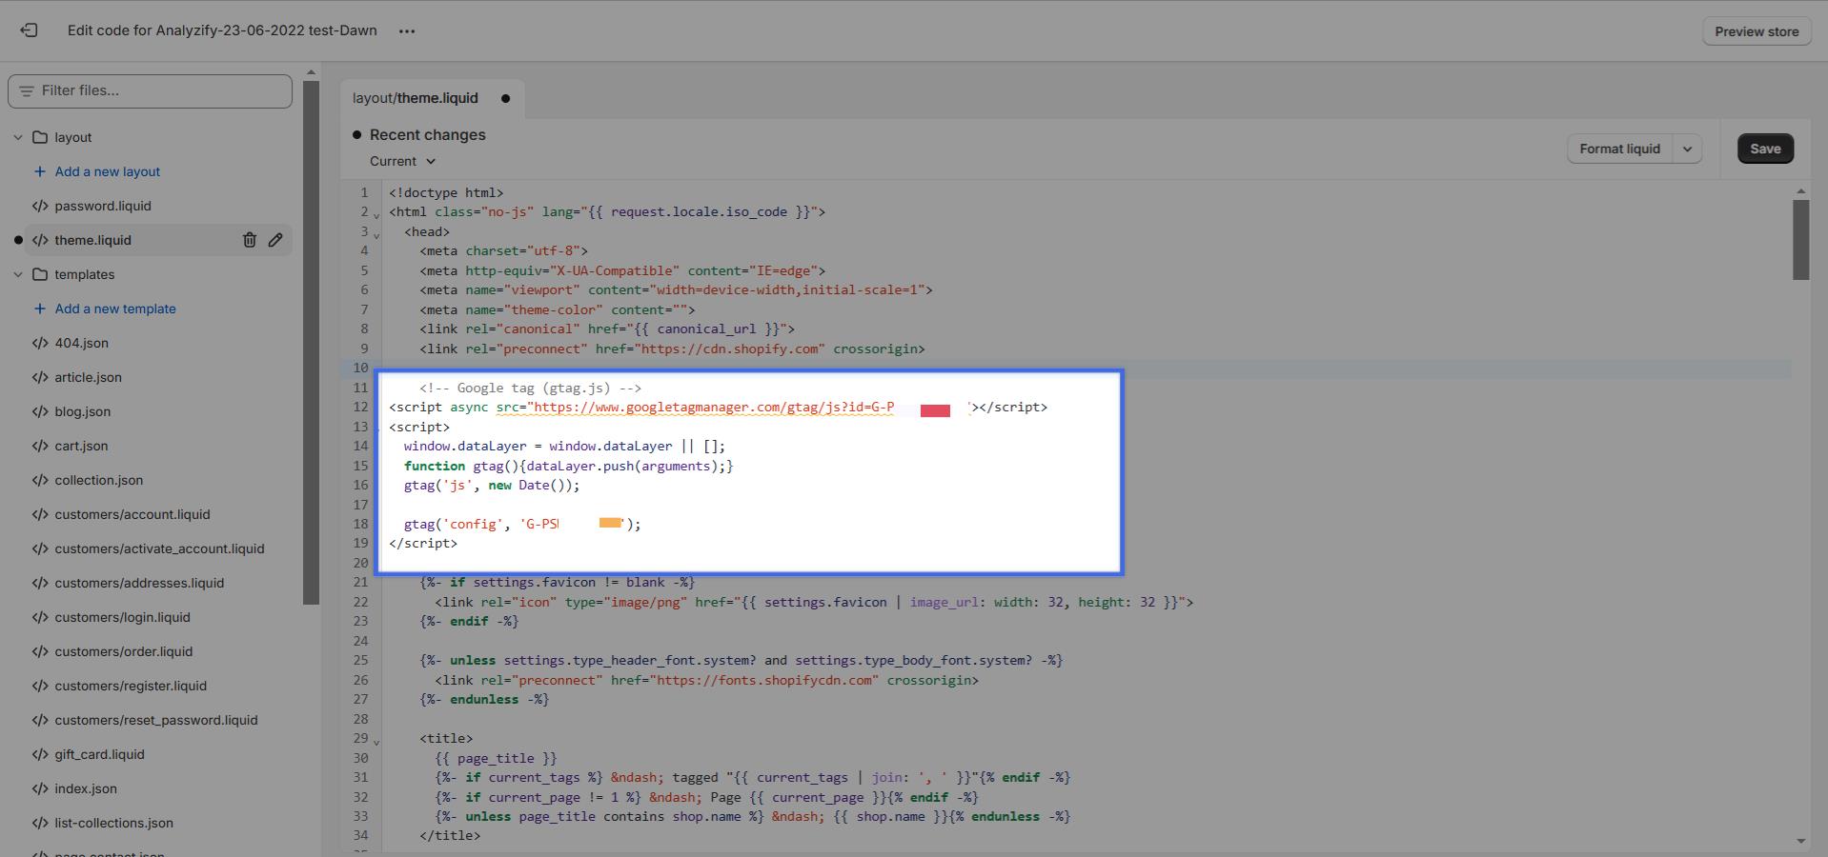Viewport: 1828px width, 857px height.
Task: Open customers/order.liquid file
Action: [123, 651]
